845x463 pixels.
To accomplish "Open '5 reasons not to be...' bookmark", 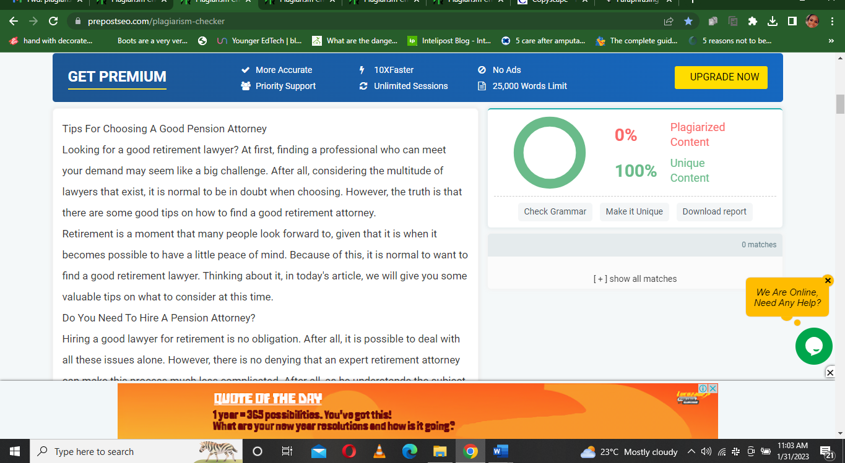I will click(730, 41).
